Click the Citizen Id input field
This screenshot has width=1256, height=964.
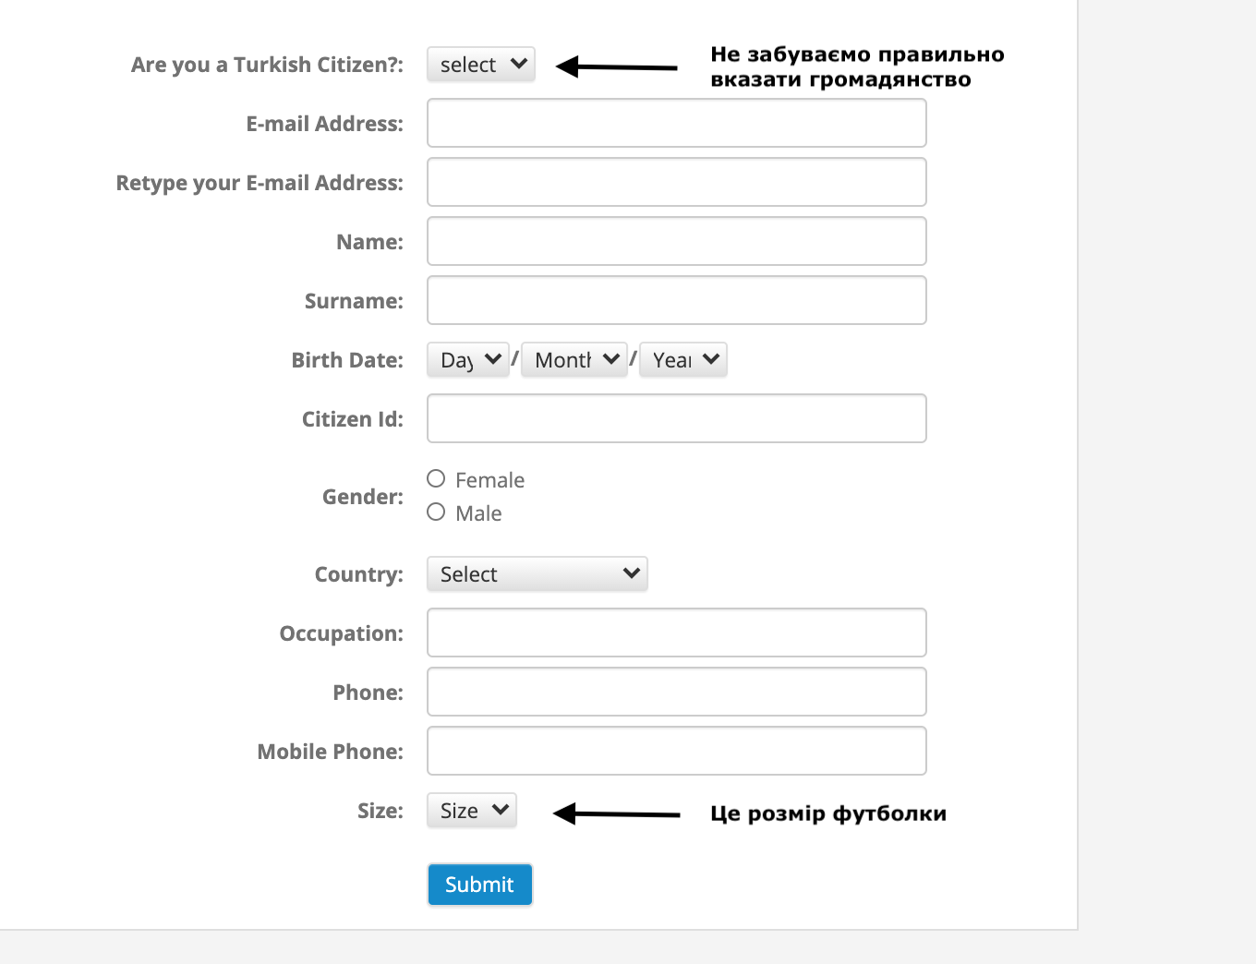677,418
